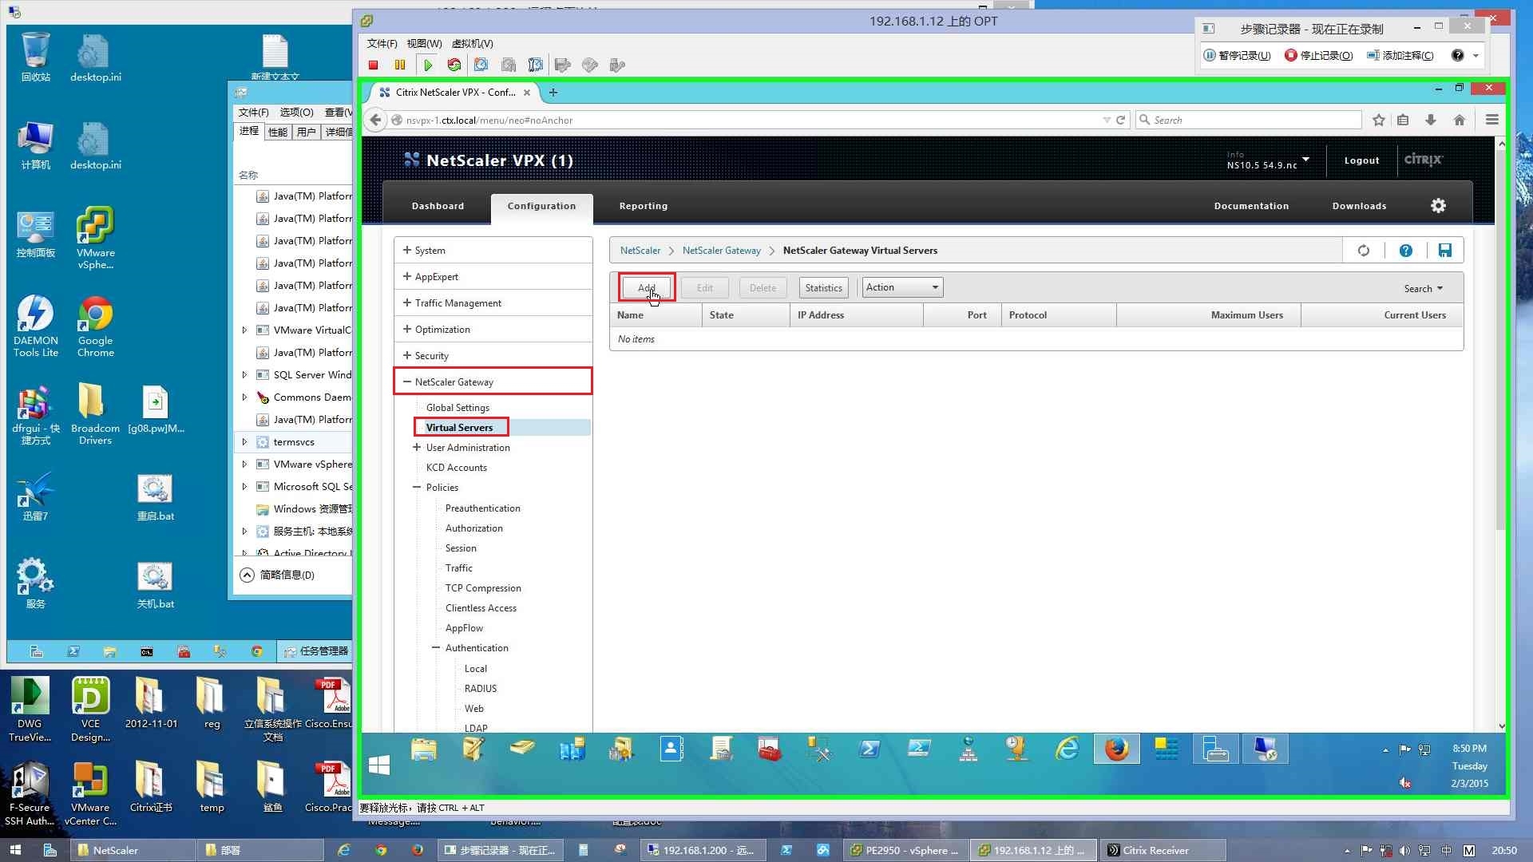This screenshot has height=862, width=1533.
Task: Open Google Chrome desktop shortcut
Action: click(x=95, y=326)
